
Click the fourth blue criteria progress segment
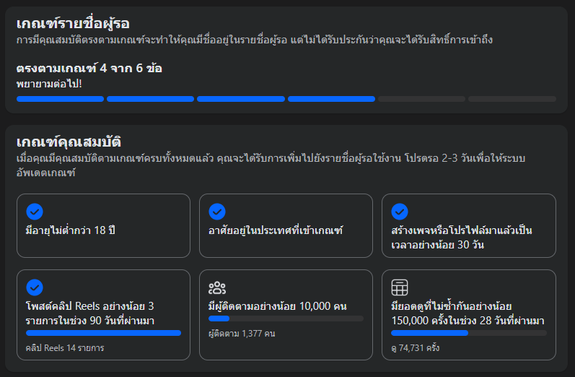pyautogui.click(x=331, y=99)
